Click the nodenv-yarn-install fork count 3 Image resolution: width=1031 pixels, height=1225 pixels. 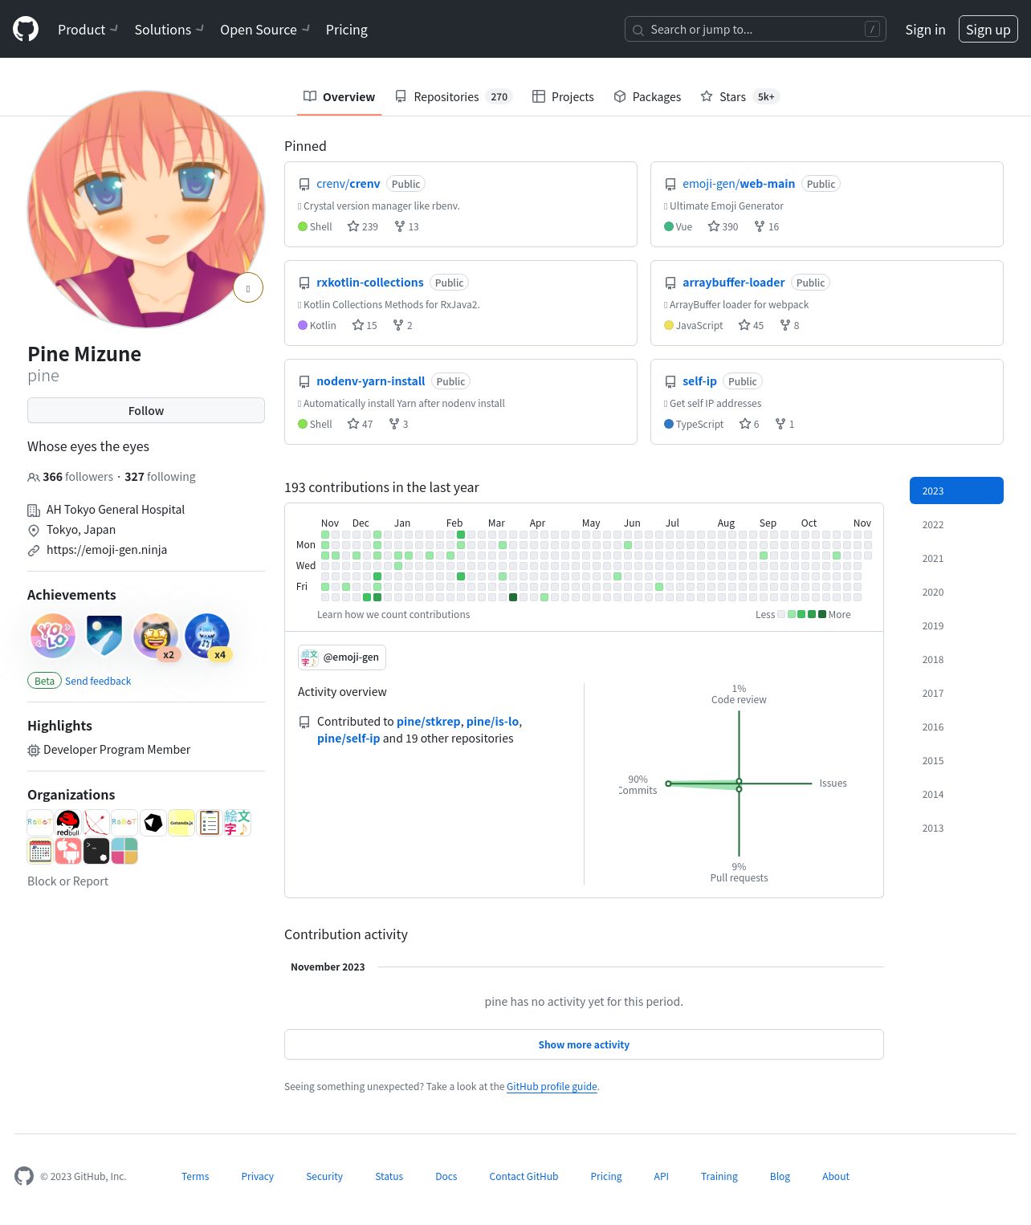[398, 424]
